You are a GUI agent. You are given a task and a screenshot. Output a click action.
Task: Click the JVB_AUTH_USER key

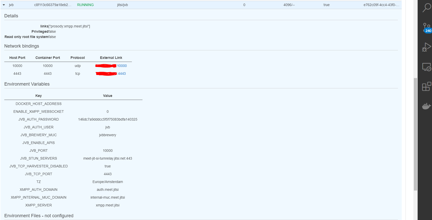tap(39, 127)
